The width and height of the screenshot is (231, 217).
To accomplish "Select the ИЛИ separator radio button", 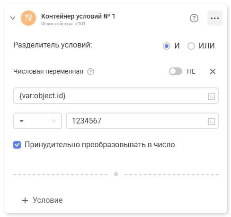I will point(191,46).
